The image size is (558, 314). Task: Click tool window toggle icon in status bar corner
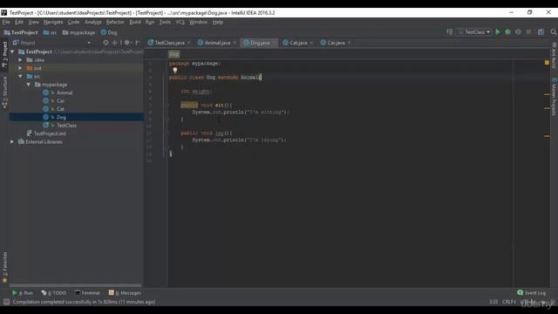click(x=6, y=302)
